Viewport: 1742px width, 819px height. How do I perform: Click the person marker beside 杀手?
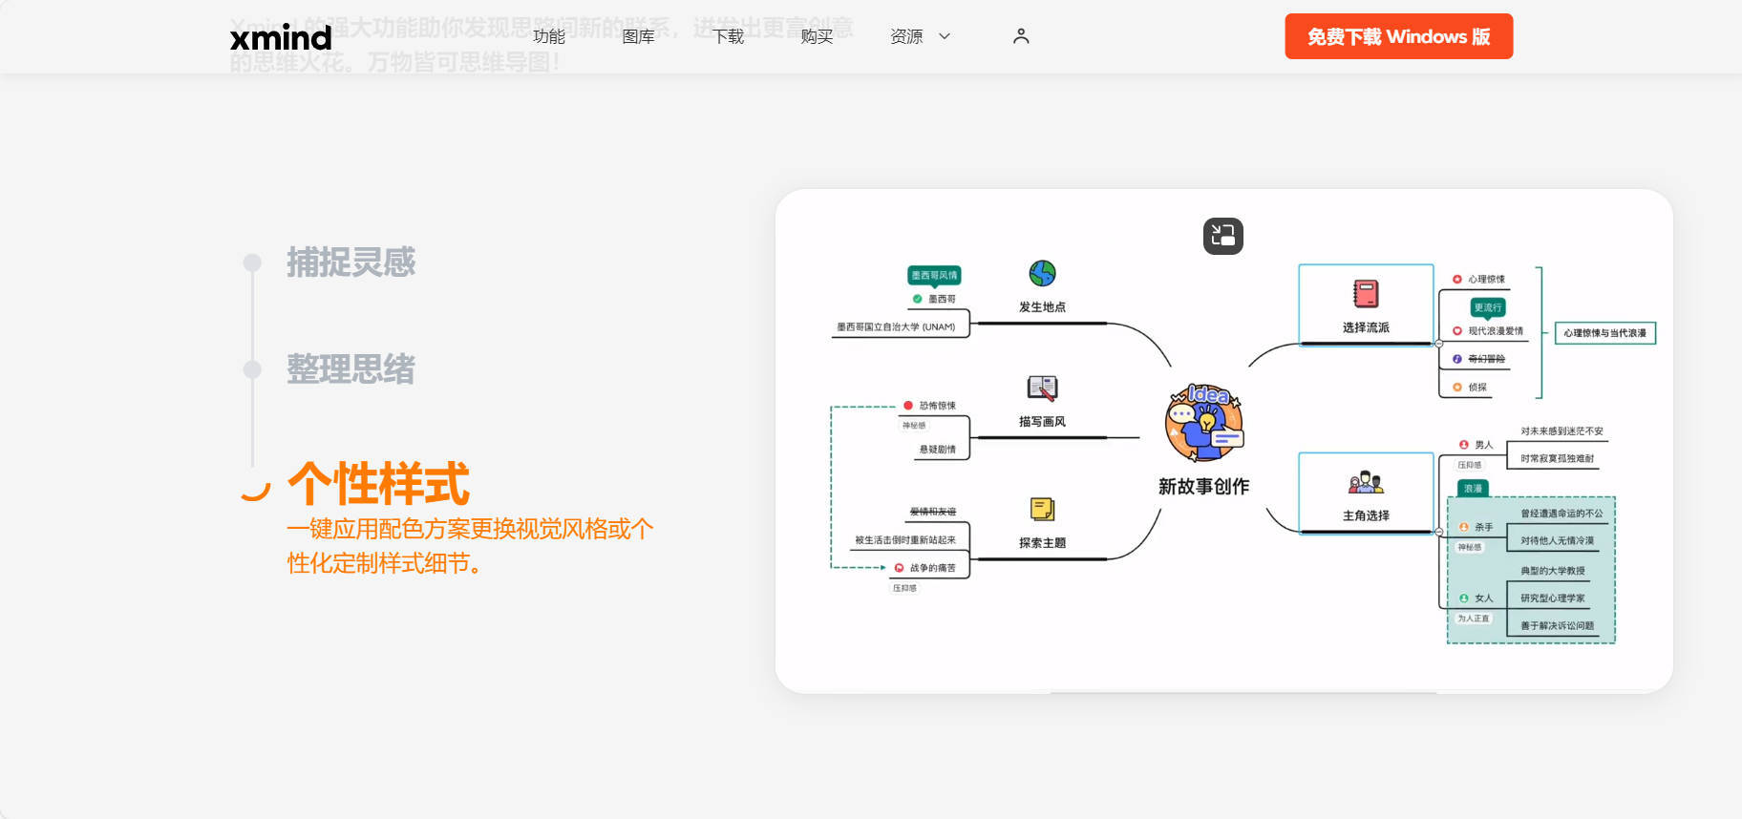tap(1464, 527)
